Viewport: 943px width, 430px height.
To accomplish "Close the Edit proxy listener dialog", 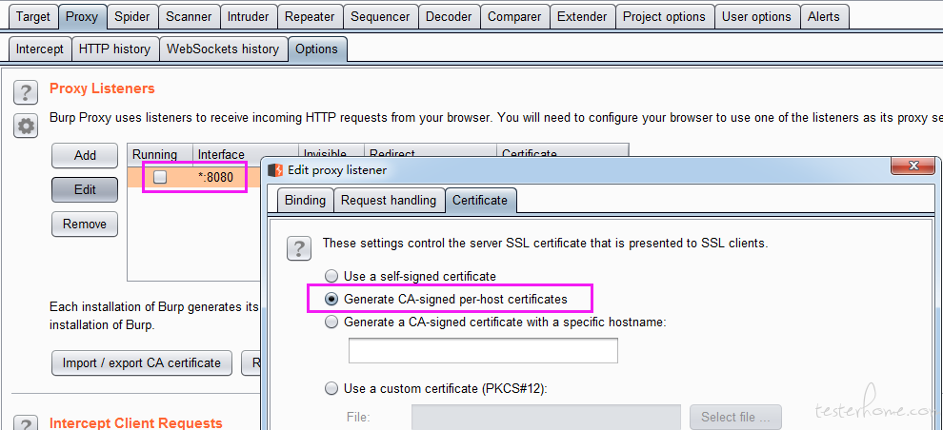I will pyautogui.click(x=913, y=166).
